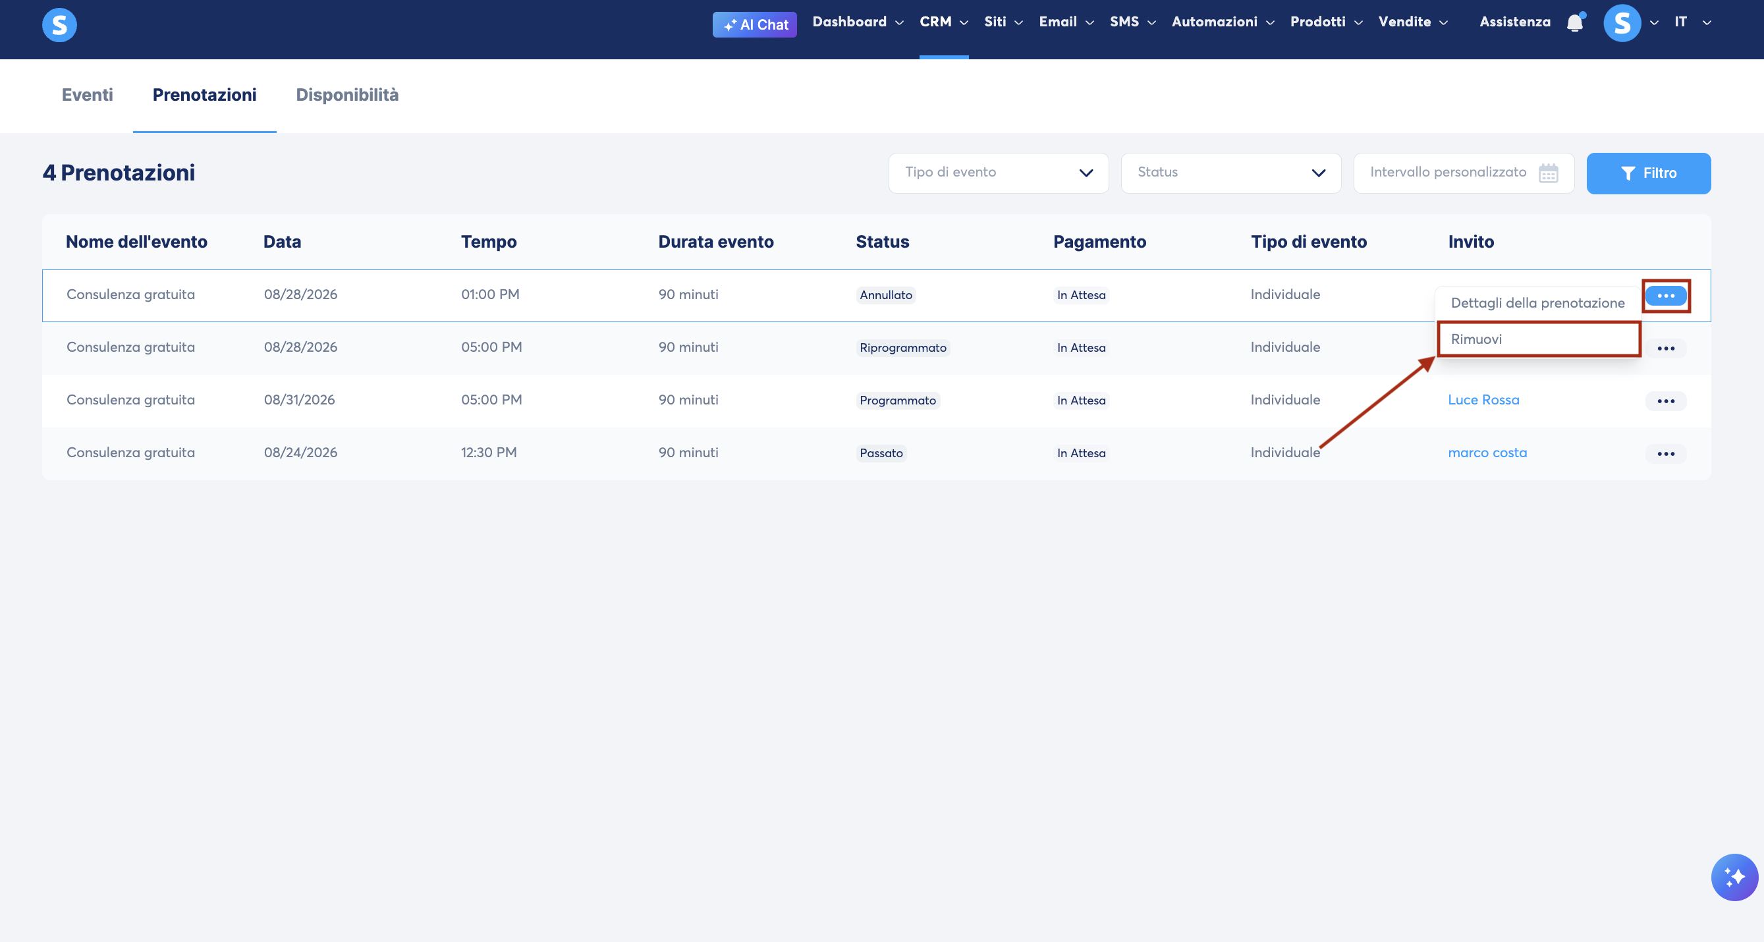Screen dimensions: 1764x942
Task: Switch to the Prenotazioni tab
Action: pyautogui.click(x=204, y=95)
